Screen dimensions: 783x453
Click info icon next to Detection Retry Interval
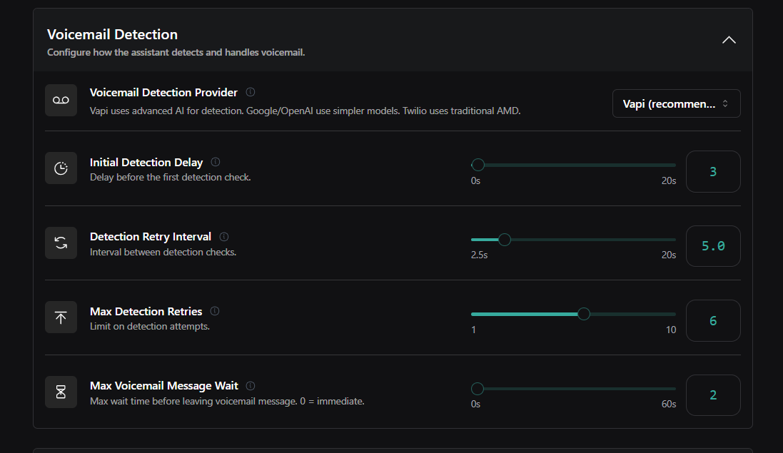[224, 236]
